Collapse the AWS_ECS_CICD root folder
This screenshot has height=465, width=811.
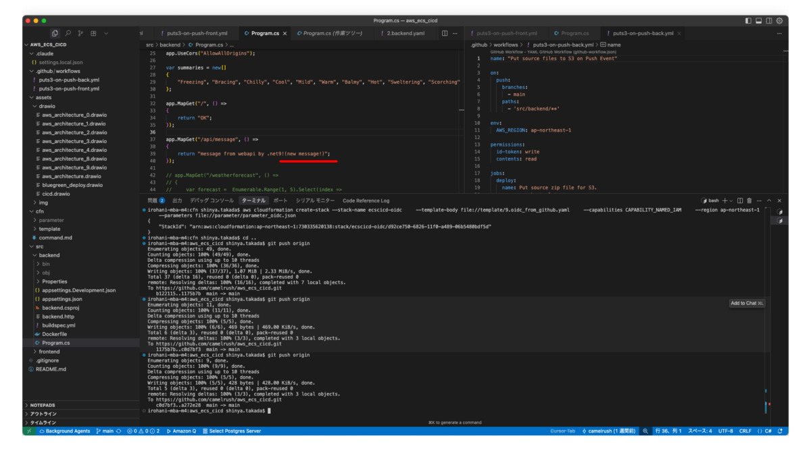(80, 45)
